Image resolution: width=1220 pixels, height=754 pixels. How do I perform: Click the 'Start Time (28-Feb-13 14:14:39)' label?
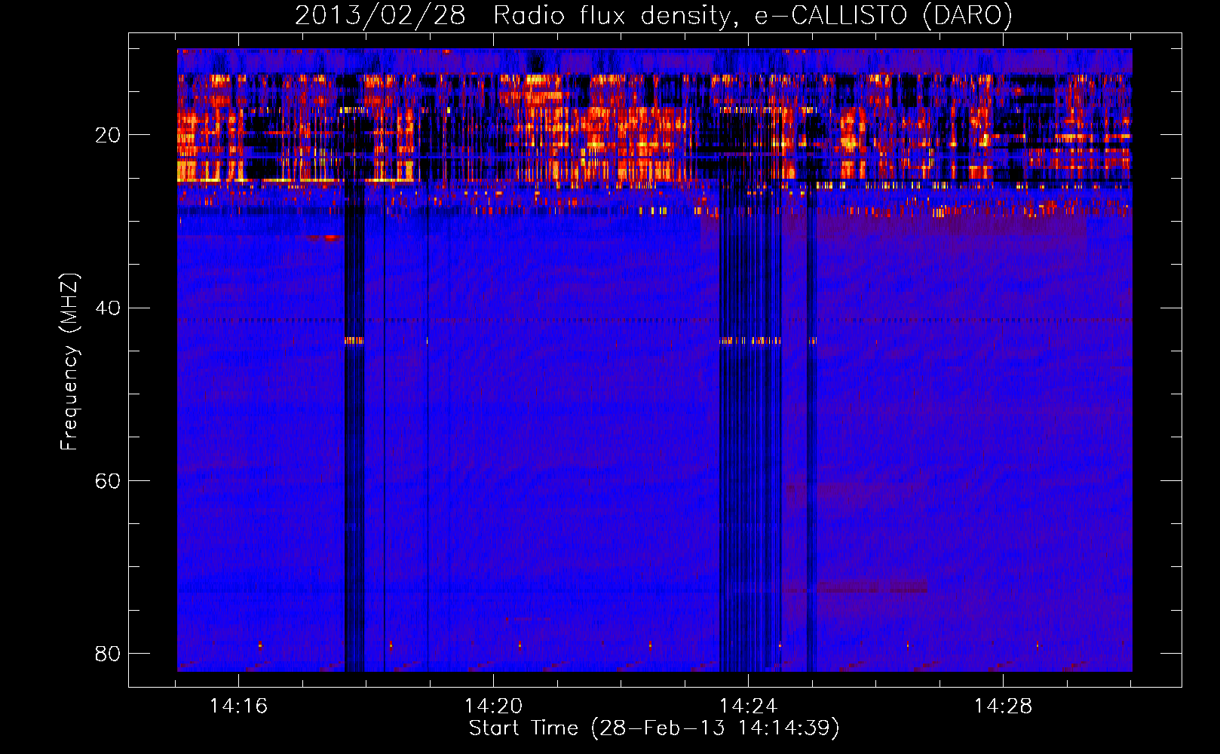(654, 728)
